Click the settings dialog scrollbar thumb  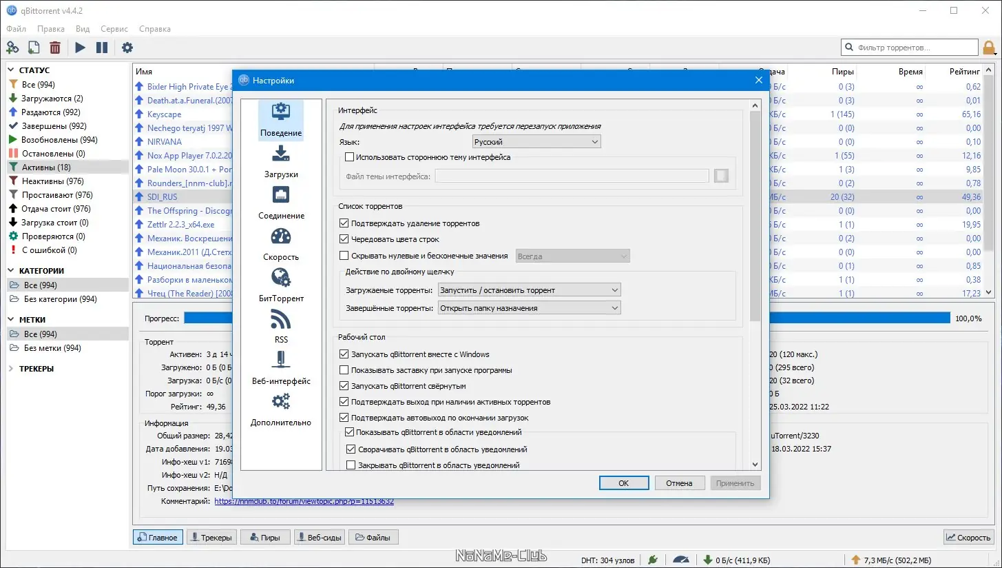pyautogui.click(x=755, y=216)
